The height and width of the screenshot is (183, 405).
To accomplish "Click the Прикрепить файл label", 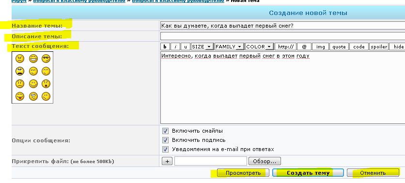I will point(63,162).
